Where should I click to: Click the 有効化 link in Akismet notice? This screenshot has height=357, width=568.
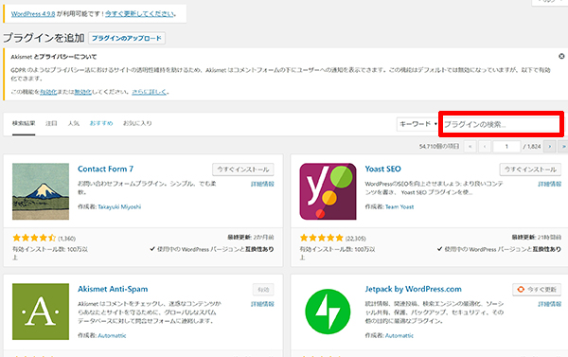(48, 92)
